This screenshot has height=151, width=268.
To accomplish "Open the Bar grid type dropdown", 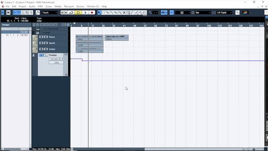I will (203, 13).
